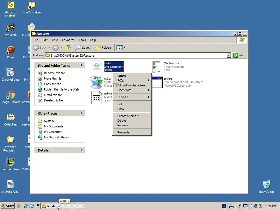Toggle the Folders pane button

[x=103, y=48]
